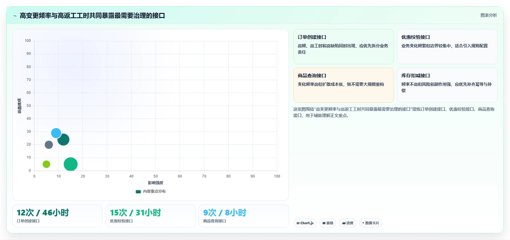Open the 订单创建接口 insight card
This screenshot has height=240, width=510.
(x=343, y=47)
